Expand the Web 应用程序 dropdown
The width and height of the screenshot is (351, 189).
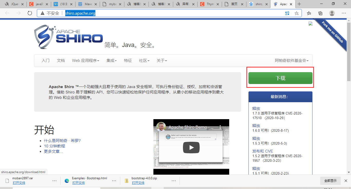(x=86, y=61)
